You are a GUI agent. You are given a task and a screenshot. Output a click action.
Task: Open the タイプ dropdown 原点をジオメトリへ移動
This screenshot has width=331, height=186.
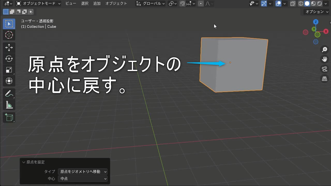(x=83, y=172)
